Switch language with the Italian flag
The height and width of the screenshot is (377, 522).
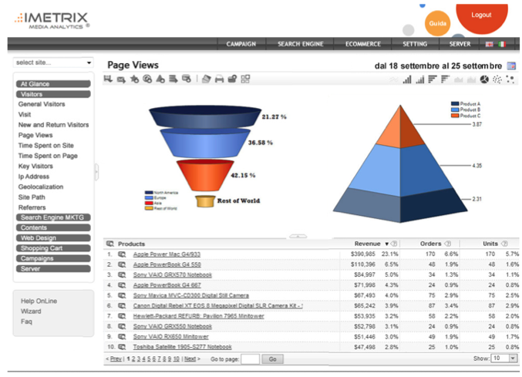click(502, 44)
